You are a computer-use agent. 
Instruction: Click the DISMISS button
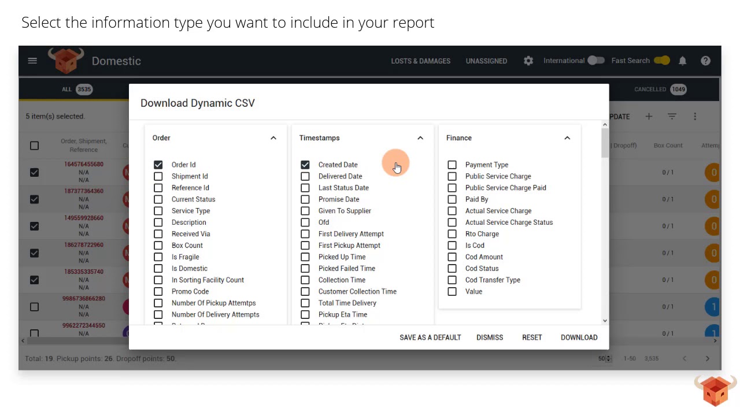point(490,337)
